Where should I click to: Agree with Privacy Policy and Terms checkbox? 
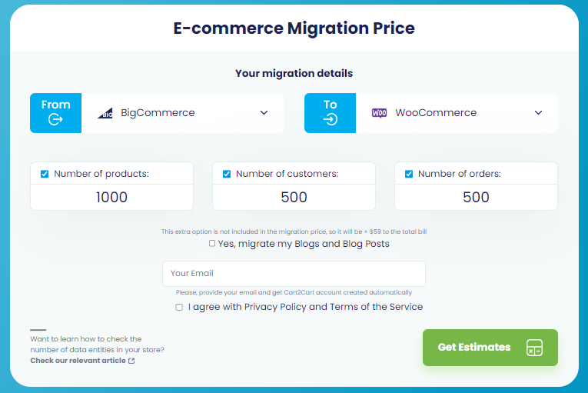[179, 307]
